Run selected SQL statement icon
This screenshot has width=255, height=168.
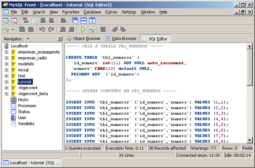click(x=91, y=30)
